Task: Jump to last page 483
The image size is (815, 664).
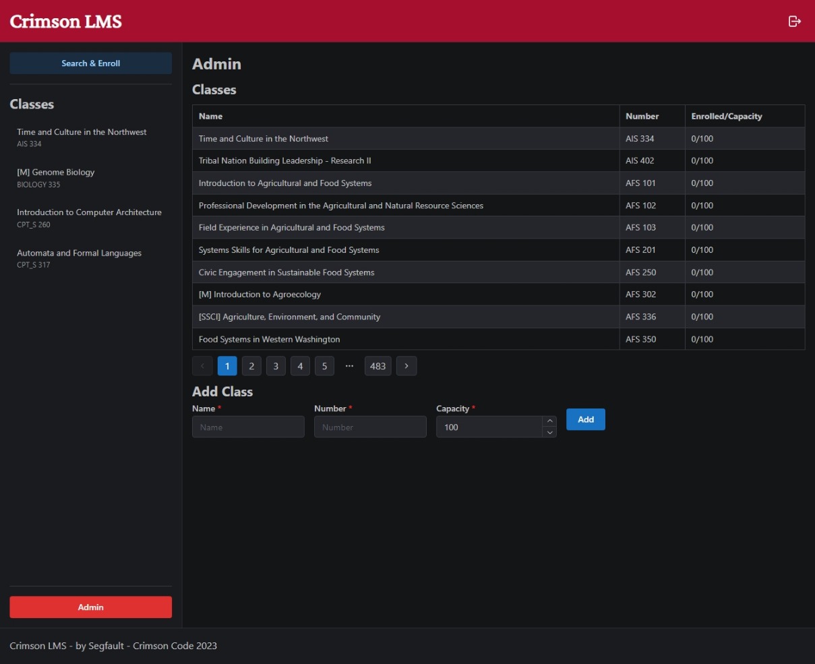Action: [378, 366]
